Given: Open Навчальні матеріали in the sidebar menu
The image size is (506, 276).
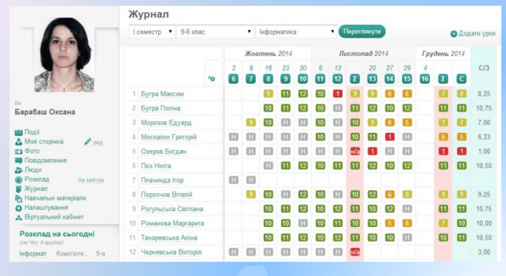Looking at the screenshot, I should coord(55,198).
